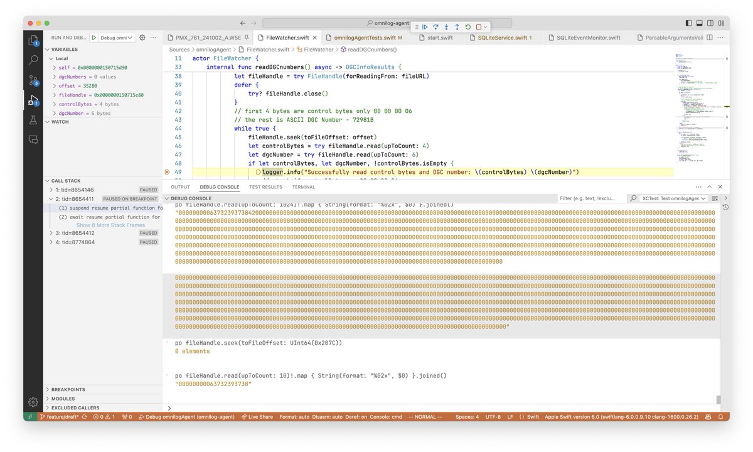This screenshot has width=753, height=452.
Task: Click errors and warnings count in status bar
Action: coord(104,417)
